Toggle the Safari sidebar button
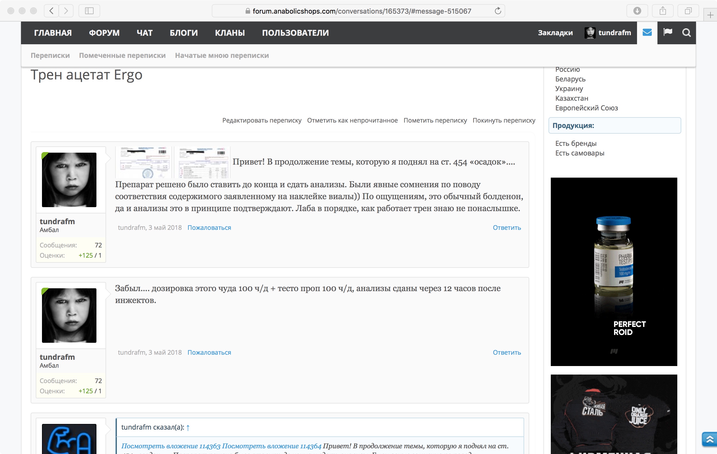The width and height of the screenshot is (717, 454). point(89,11)
